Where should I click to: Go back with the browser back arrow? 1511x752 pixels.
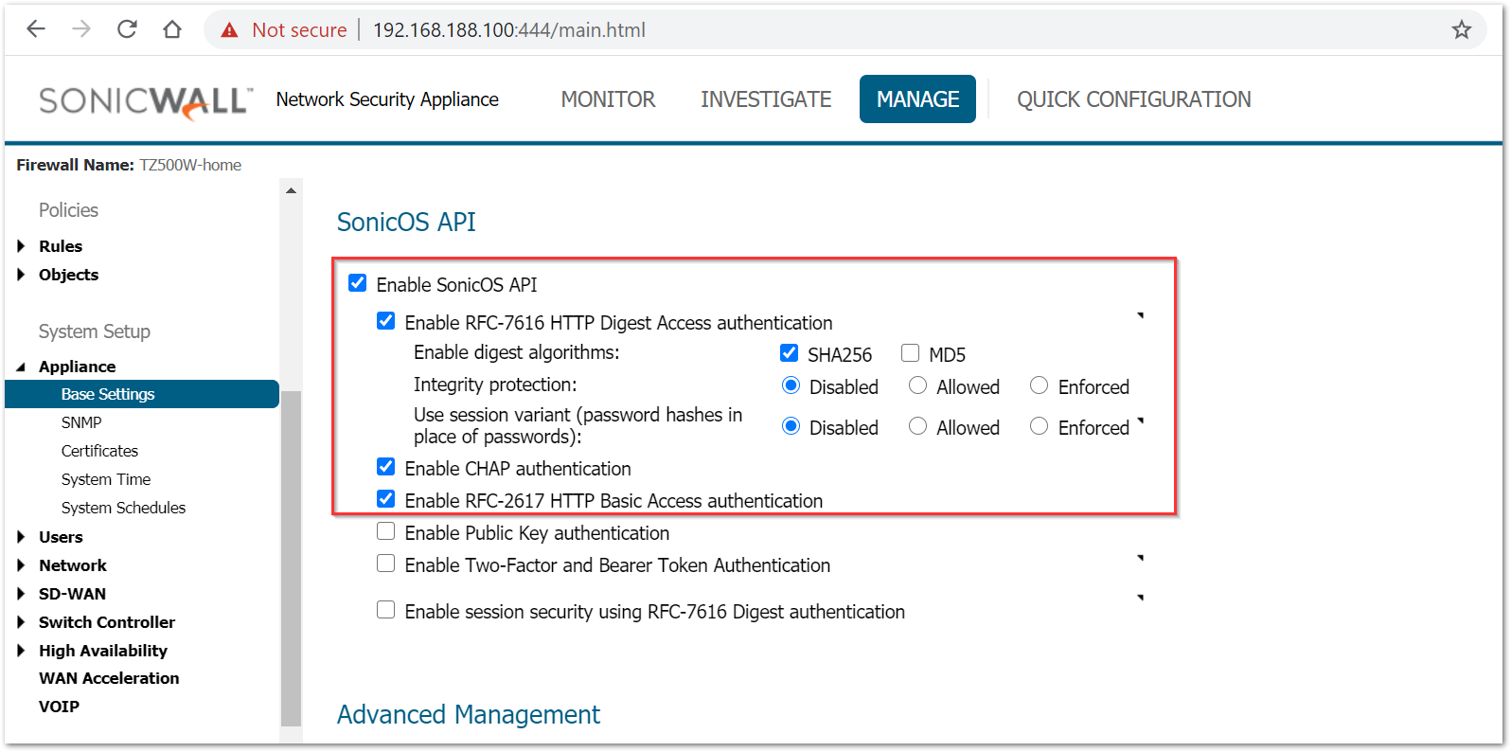[36, 29]
